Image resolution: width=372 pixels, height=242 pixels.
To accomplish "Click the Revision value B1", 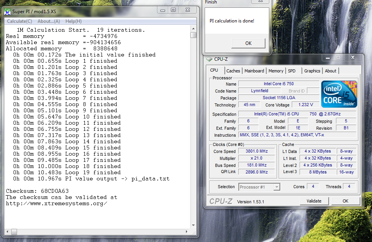I will (x=346, y=128).
